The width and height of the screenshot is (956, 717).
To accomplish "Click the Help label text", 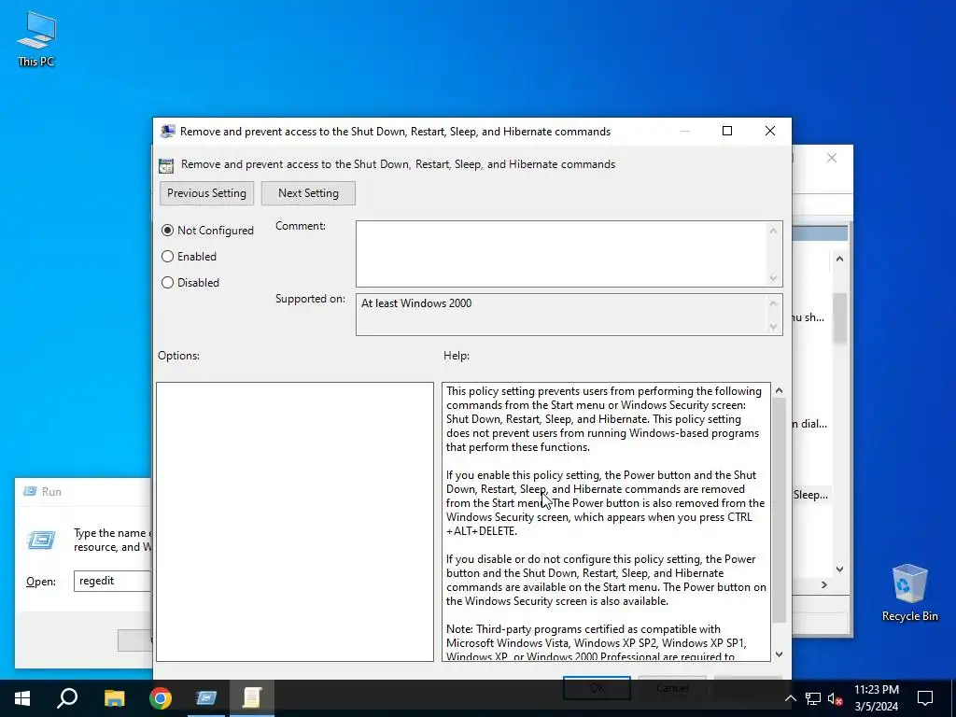I will [457, 356].
